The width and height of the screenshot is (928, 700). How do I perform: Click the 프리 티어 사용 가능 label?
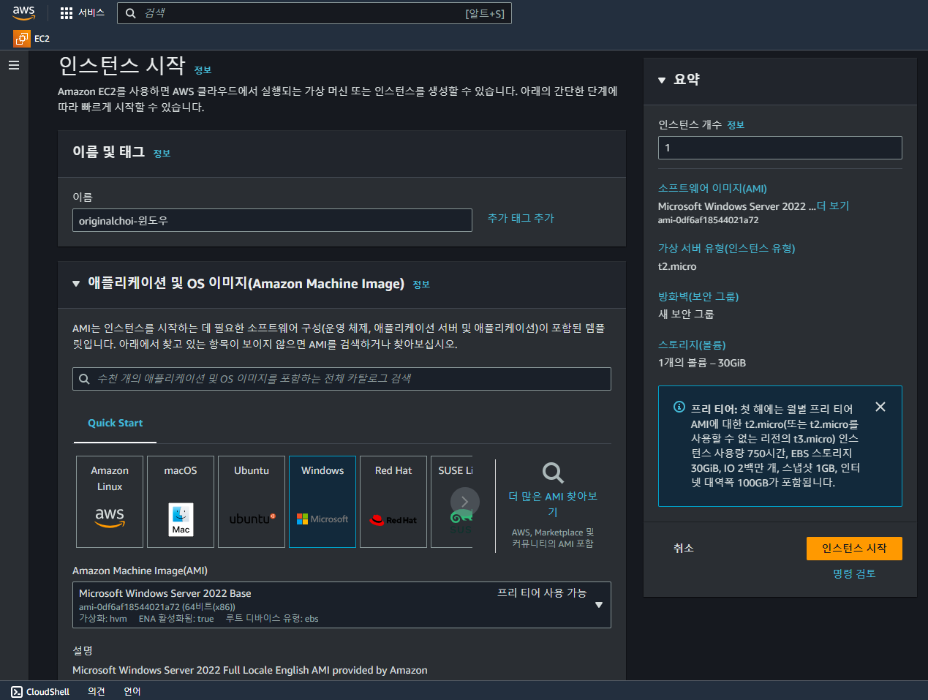542,592
